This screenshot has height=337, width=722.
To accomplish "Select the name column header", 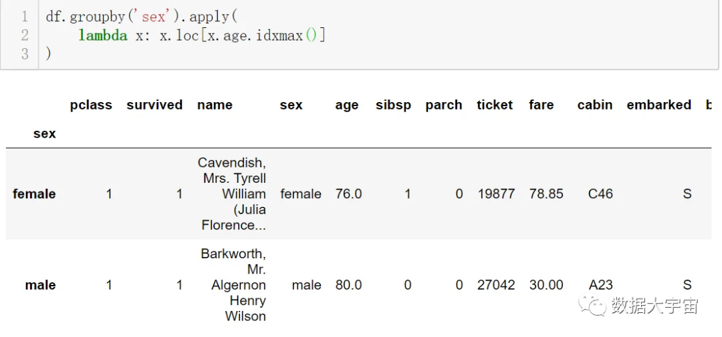I will click(215, 105).
